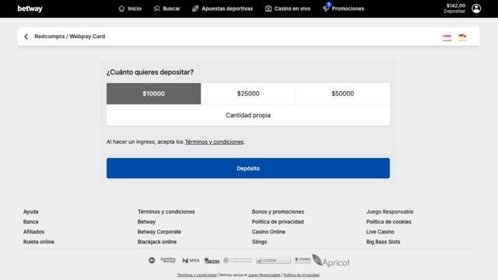Image resolution: width=498 pixels, height=280 pixels.
Task: Open Juego Responsable footer column link
Action: [390, 212]
